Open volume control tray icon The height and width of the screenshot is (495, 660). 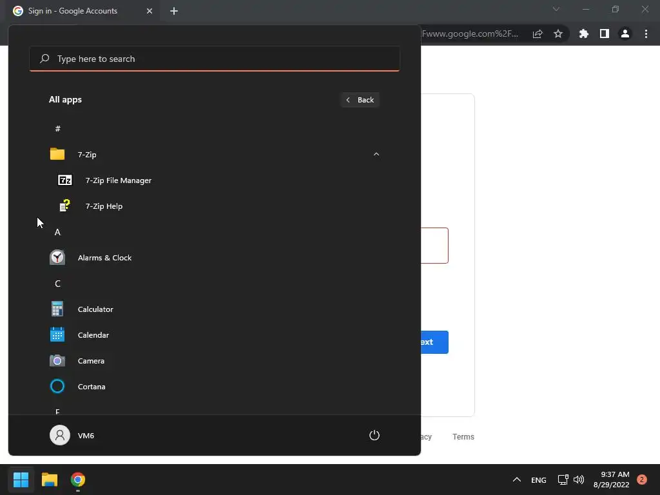[x=579, y=480]
